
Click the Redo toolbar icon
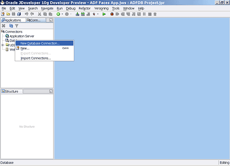pyautogui.click(x=32, y=14)
